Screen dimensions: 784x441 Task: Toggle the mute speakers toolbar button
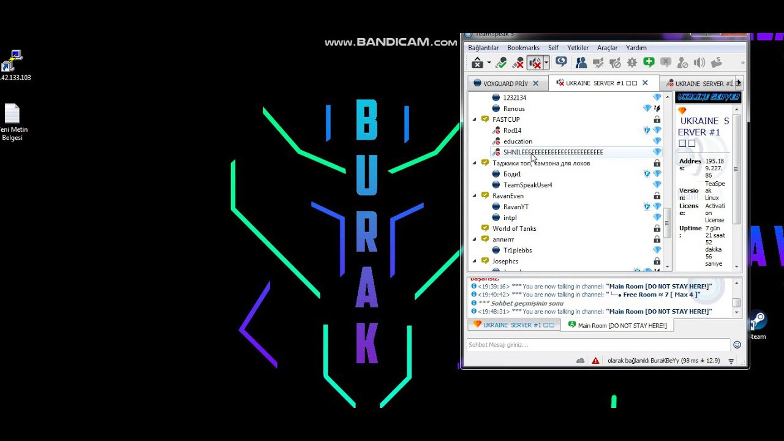tap(535, 63)
